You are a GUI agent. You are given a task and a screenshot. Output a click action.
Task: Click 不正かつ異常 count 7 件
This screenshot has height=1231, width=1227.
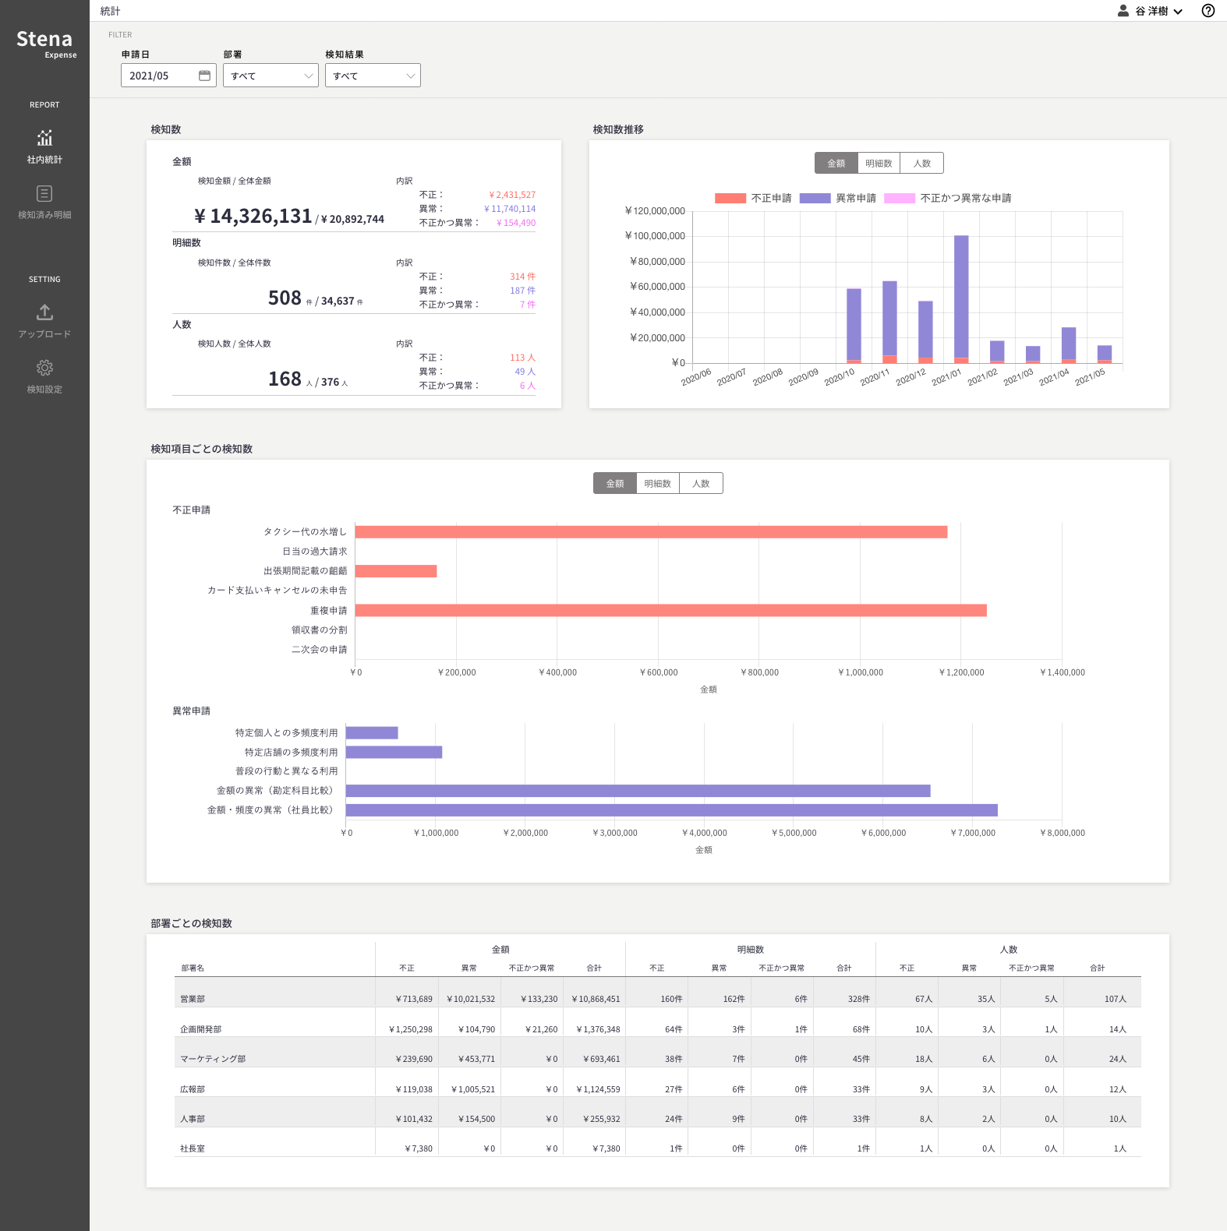point(528,305)
